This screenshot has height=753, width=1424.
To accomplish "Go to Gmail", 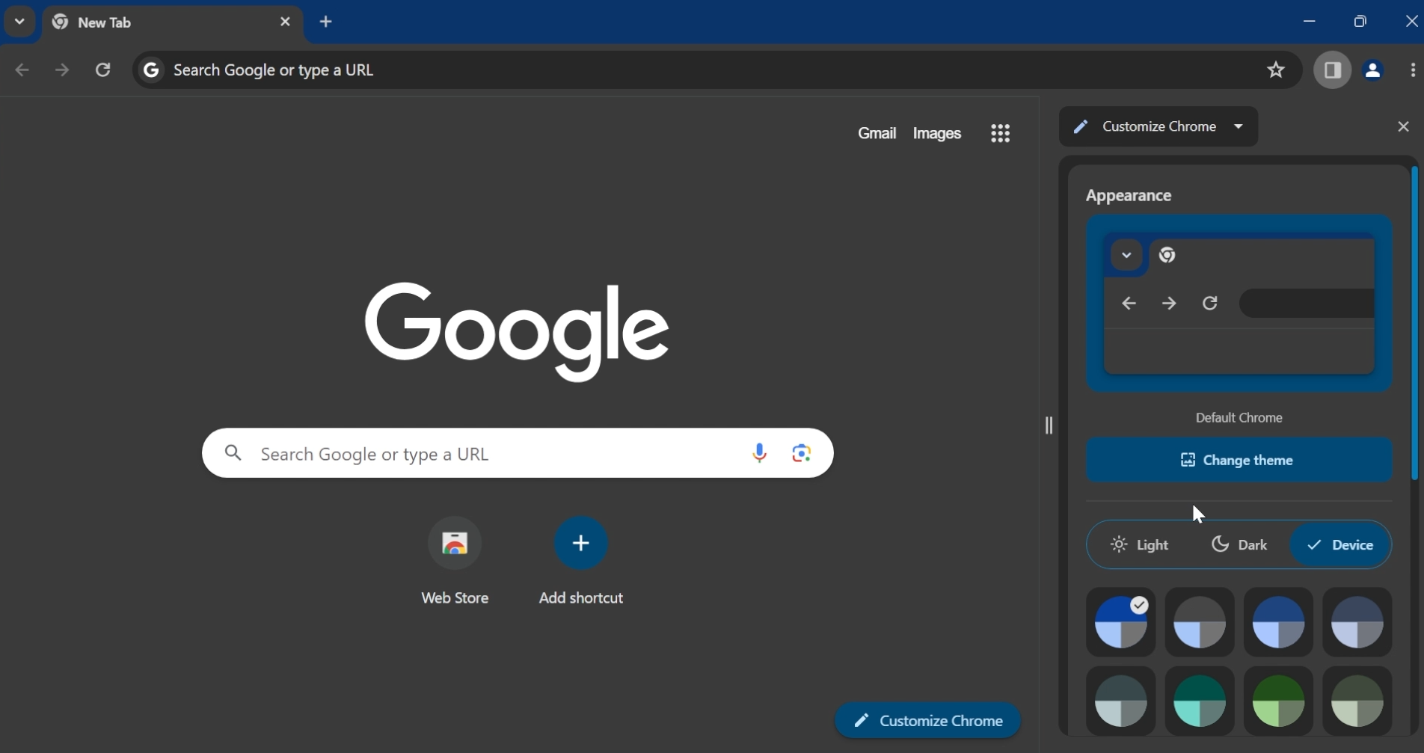I will click(x=877, y=133).
